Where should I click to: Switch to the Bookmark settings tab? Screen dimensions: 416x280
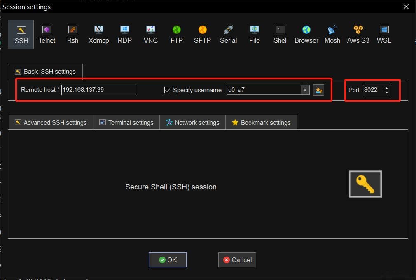(261, 123)
